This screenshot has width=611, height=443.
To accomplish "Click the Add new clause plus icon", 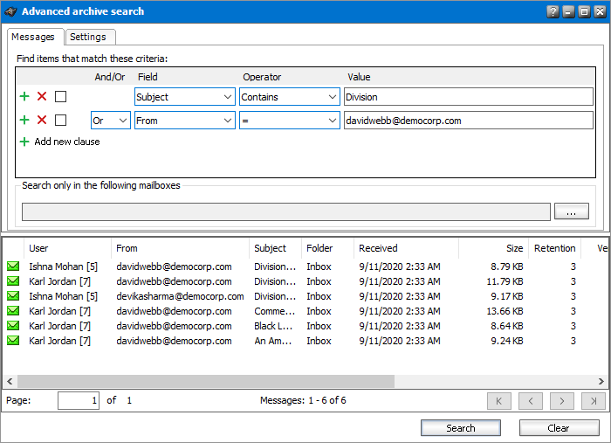I will 24,142.
